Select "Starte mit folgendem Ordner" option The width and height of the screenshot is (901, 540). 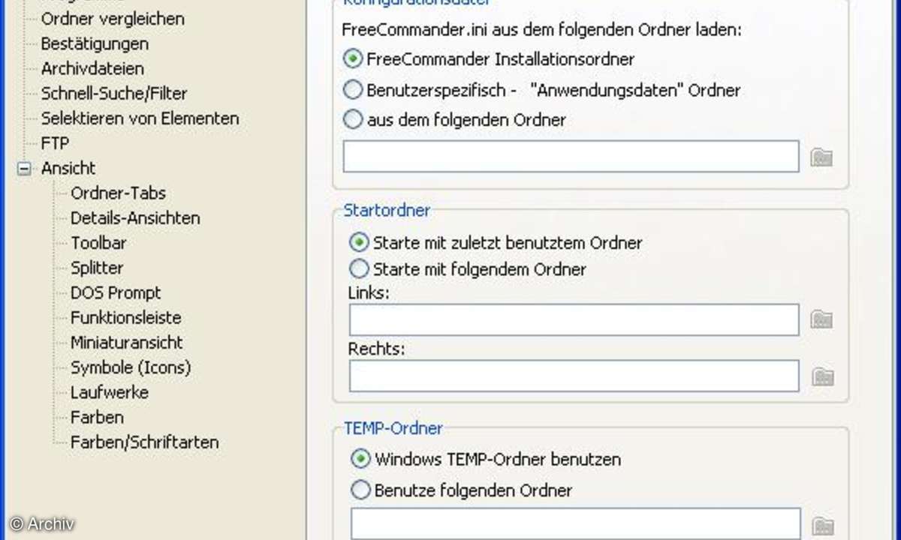360,268
